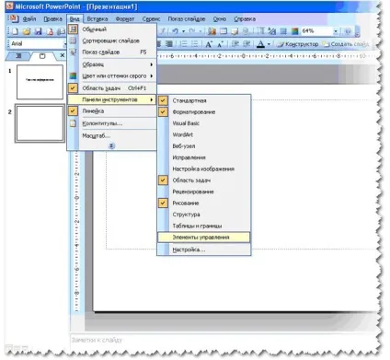
Task: Click the Insert Hyperlink globe icon
Action: click(x=247, y=31)
